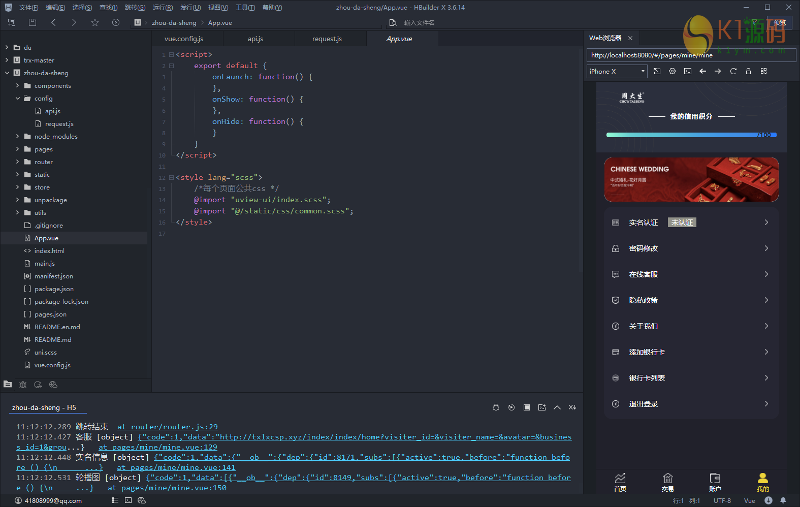Collapse the config folder in project tree

(18, 99)
